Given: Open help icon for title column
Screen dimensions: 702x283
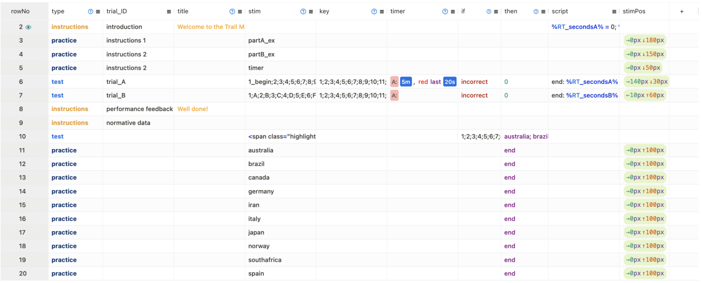Looking at the screenshot, I should pos(232,11).
